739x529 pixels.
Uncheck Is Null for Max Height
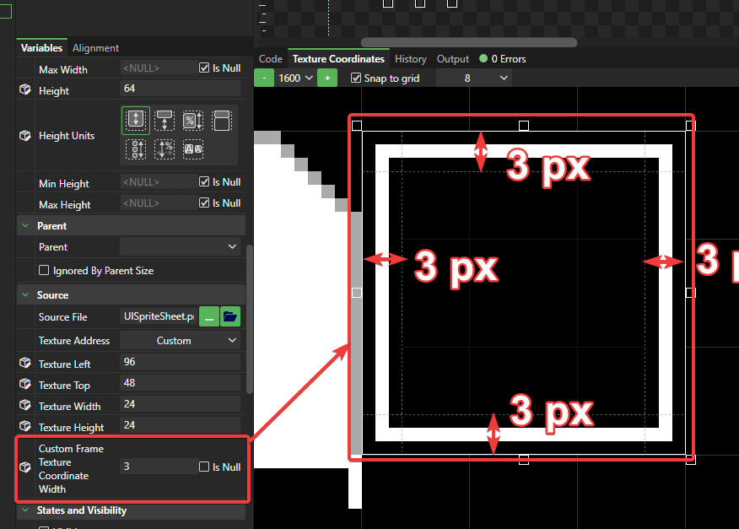click(x=204, y=203)
